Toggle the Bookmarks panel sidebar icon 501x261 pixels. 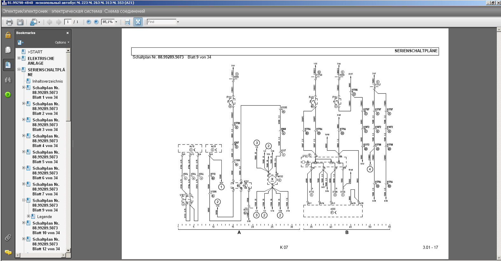click(x=8, y=65)
